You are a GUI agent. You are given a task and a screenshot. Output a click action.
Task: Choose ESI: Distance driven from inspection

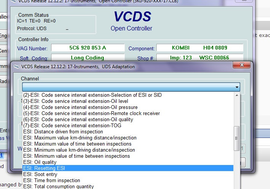(x=128, y=132)
